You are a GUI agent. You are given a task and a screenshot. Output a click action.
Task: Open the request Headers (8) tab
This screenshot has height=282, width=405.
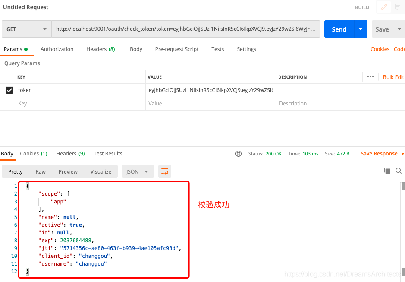(x=100, y=49)
